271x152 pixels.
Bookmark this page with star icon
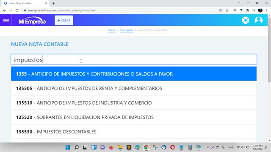point(227,10)
